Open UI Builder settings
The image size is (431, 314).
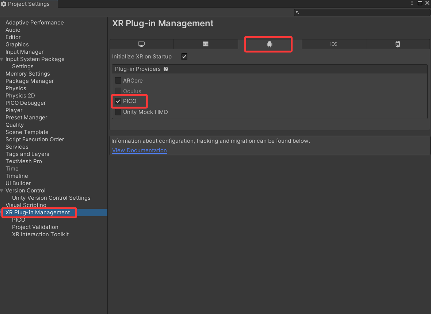(18, 183)
